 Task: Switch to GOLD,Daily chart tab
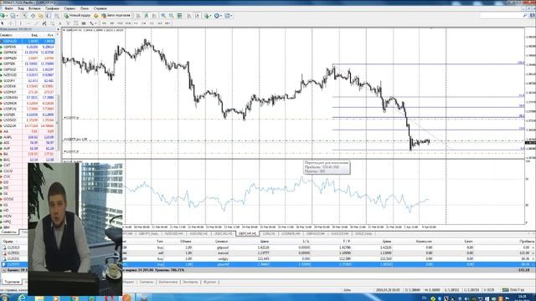pos(363,234)
